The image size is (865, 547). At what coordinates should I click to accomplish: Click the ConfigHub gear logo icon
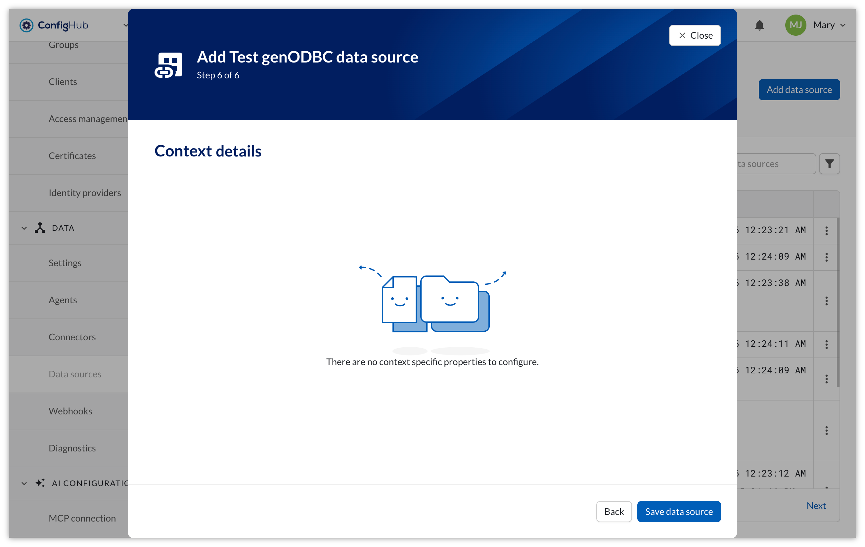[x=26, y=25]
